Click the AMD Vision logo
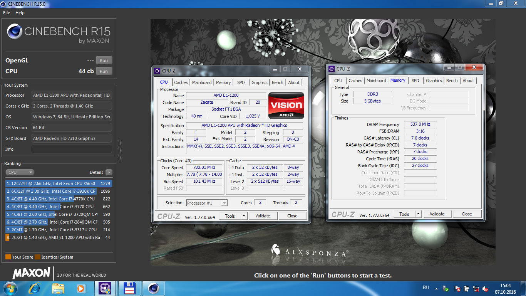The image size is (526, 296). [286, 106]
